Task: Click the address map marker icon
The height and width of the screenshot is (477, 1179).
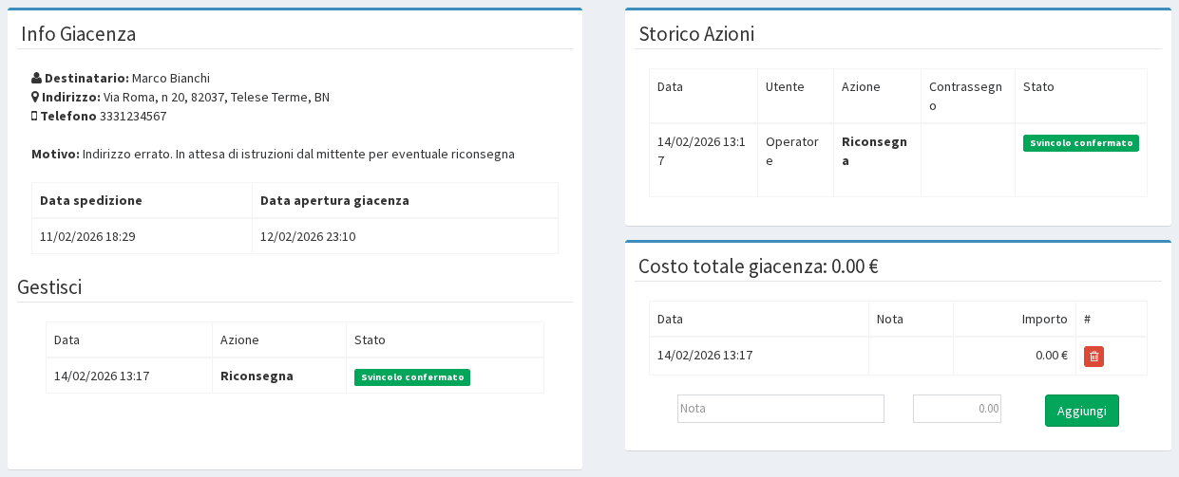Action: (35, 97)
